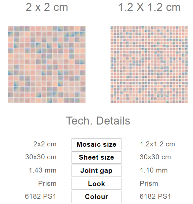Click the left 30x30 cm sheet size value
The width and height of the screenshot is (193, 204).
pyautogui.click(x=41, y=157)
